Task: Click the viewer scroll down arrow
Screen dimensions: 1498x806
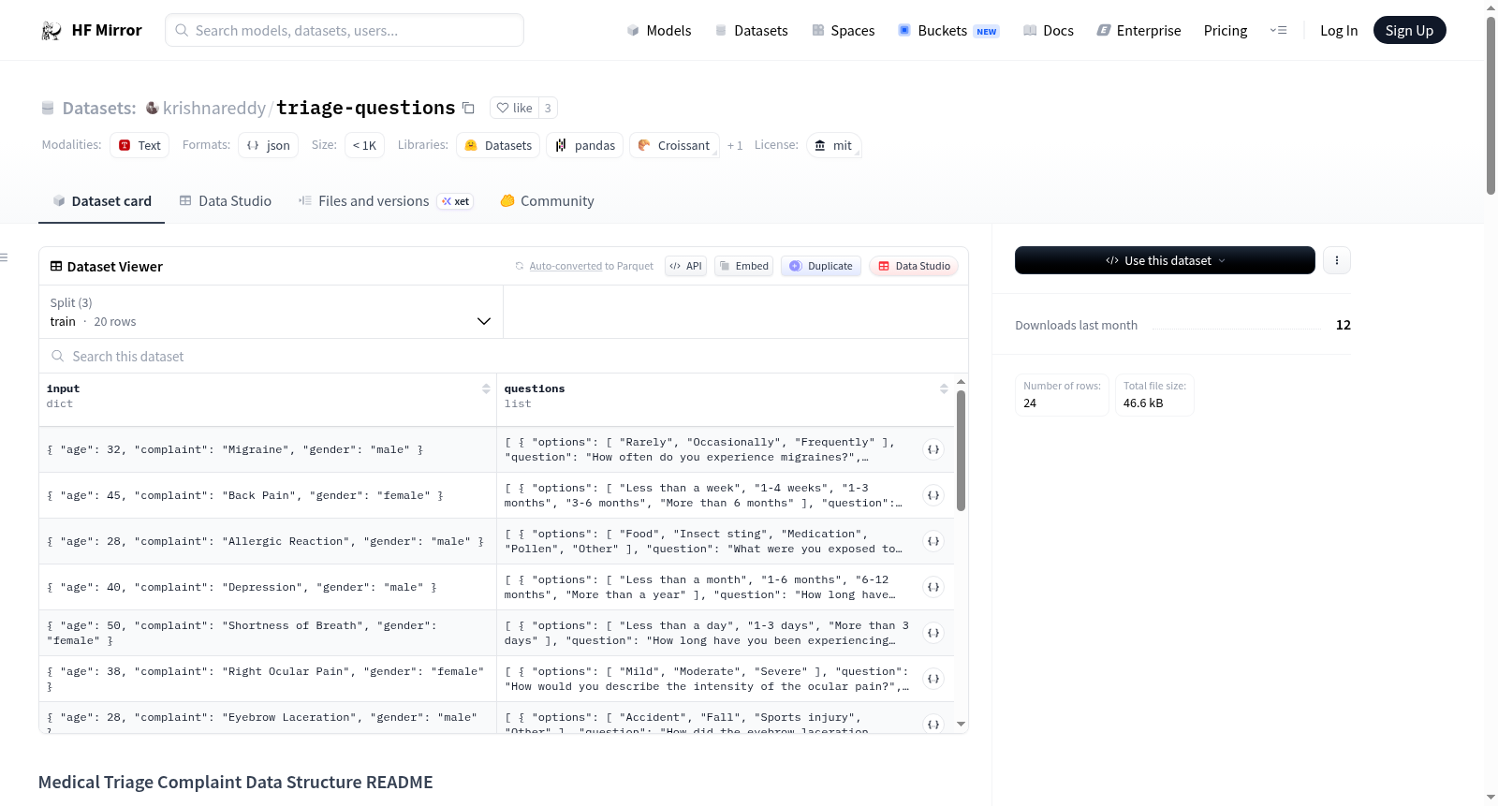Action: [961, 724]
